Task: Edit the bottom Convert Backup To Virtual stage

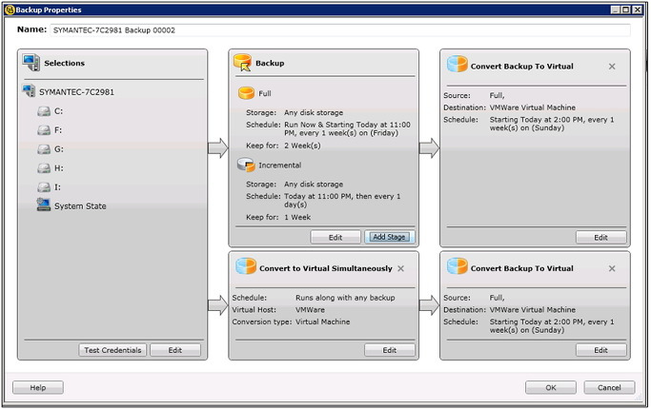Action: coord(600,350)
